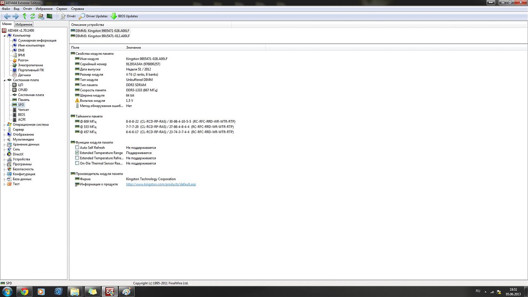Image resolution: width=528 pixels, height=297 pixels.
Task: Click the RU language indicator
Action: click(478, 291)
